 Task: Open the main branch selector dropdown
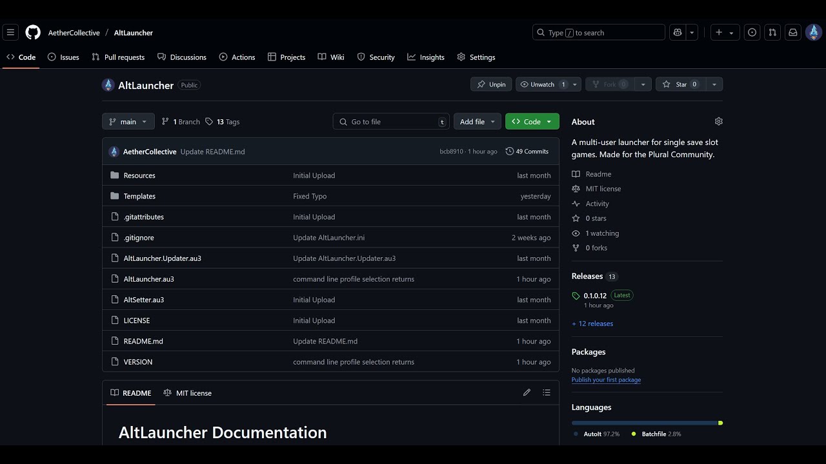point(128,122)
